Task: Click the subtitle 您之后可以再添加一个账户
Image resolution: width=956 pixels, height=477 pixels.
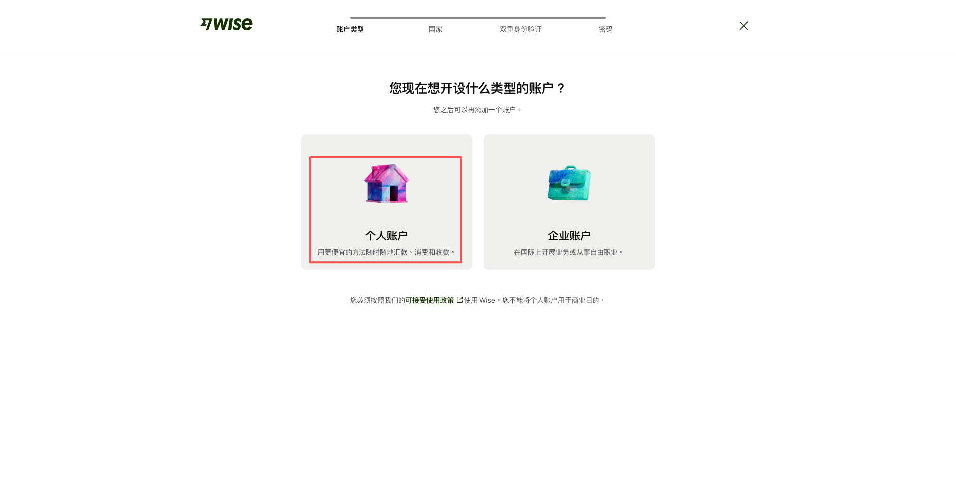Action: point(478,109)
